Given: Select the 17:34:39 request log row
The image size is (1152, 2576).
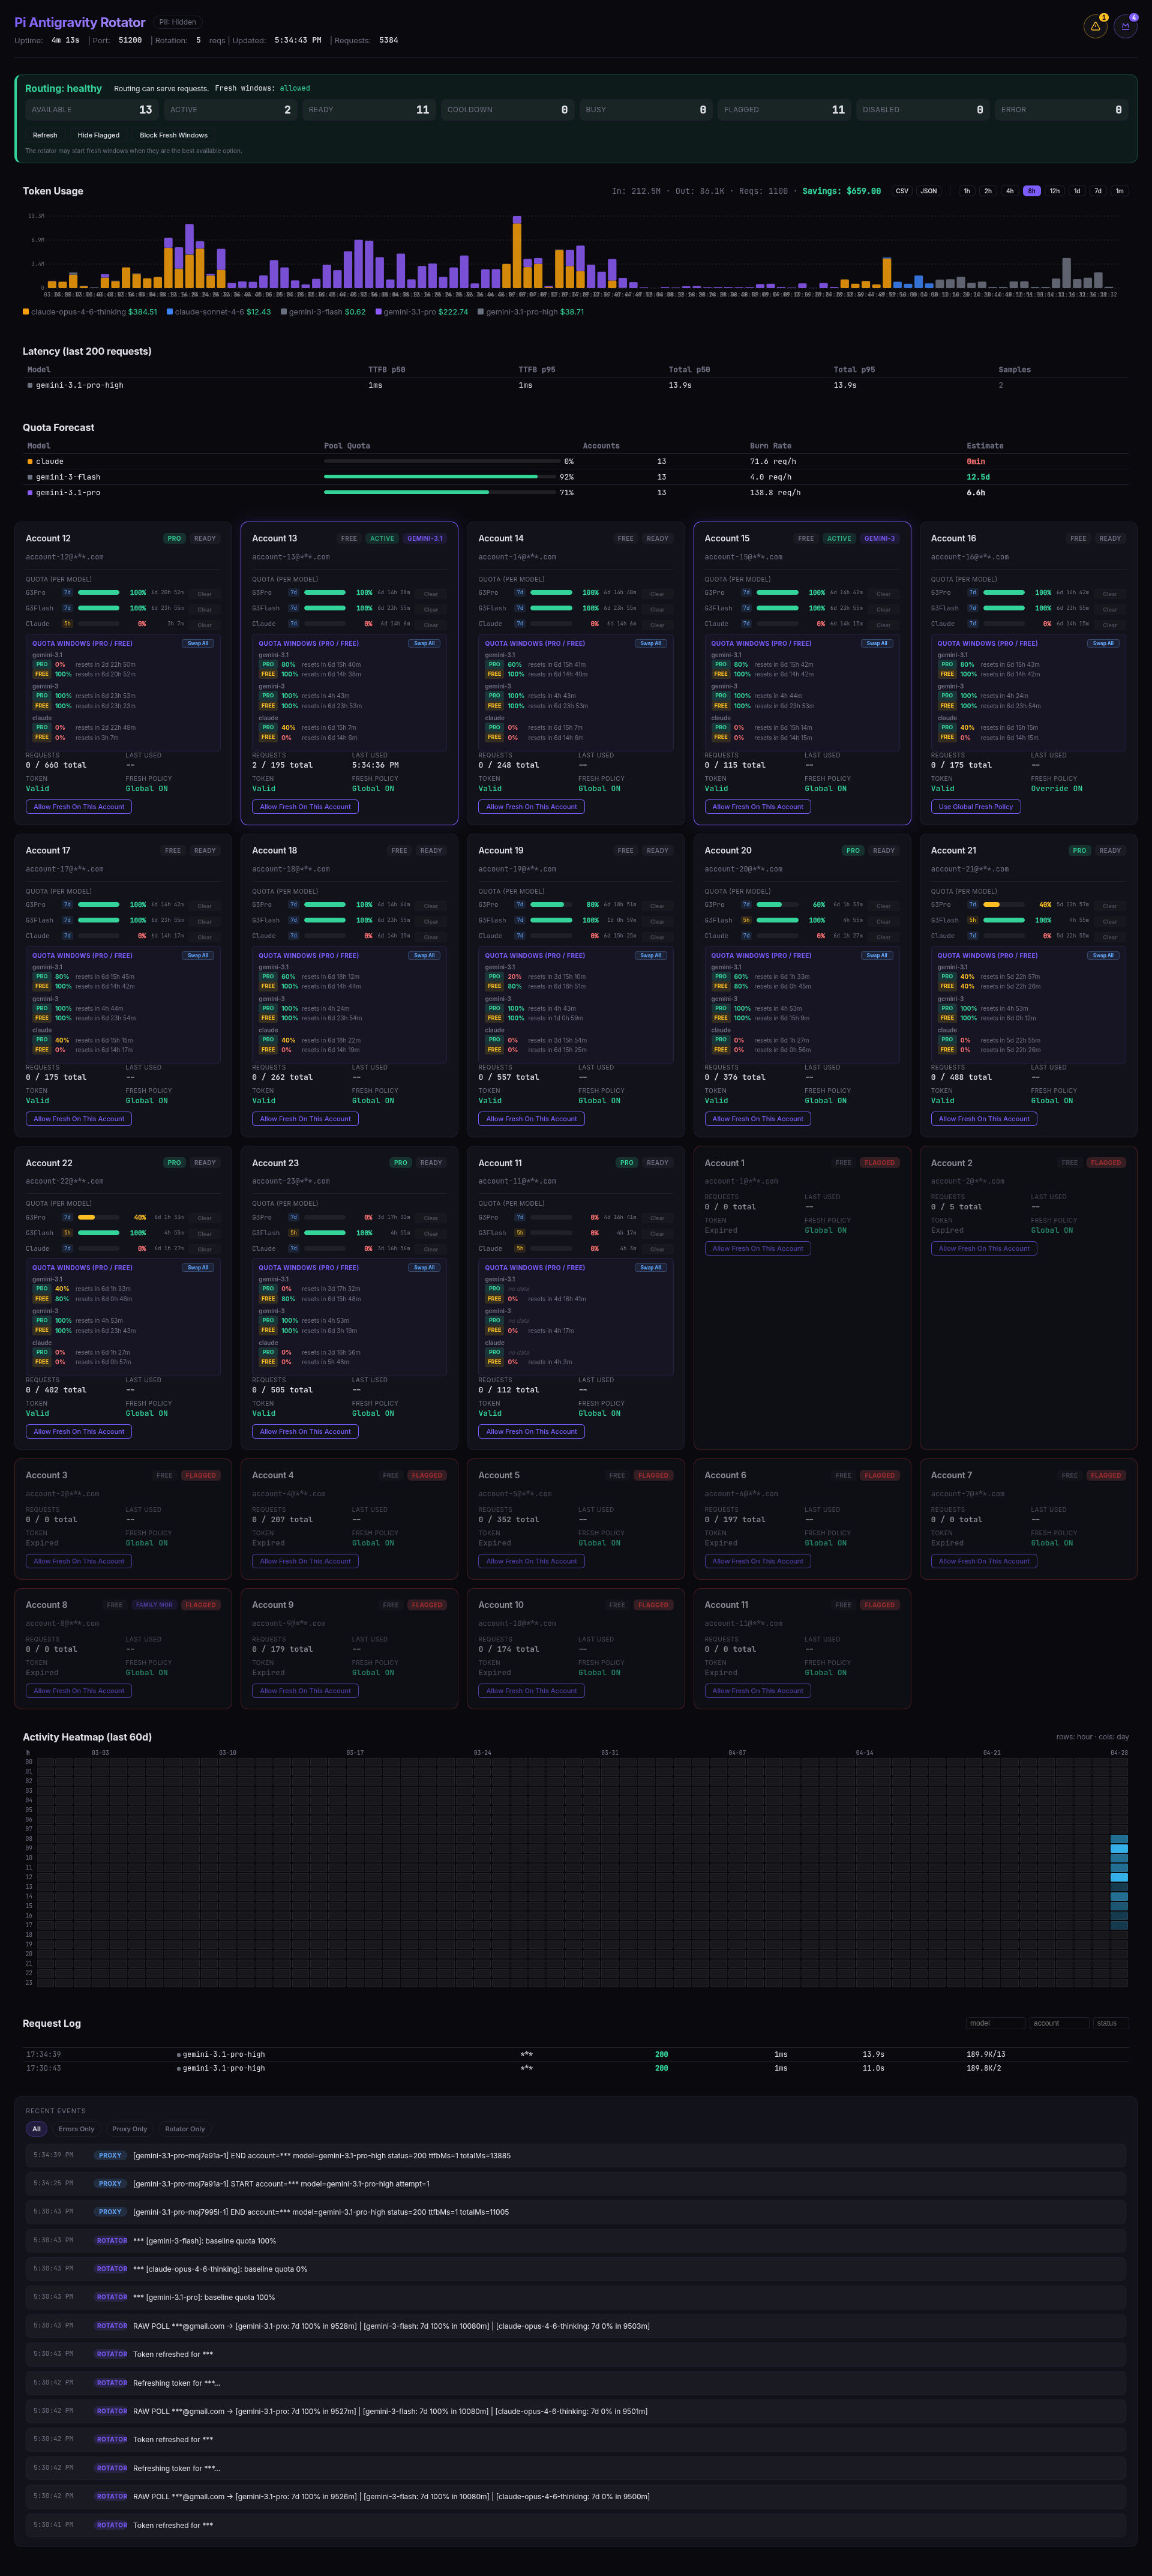Looking at the screenshot, I should (x=576, y=2054).
